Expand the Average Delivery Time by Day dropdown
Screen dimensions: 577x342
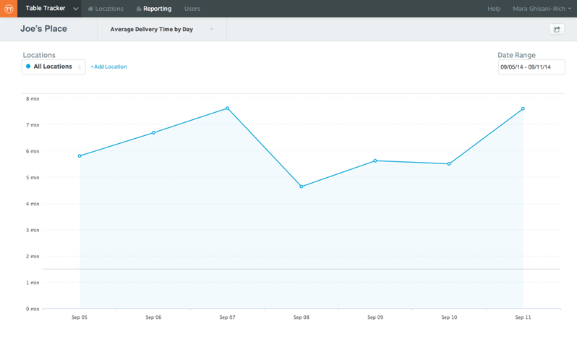tap(162, 29)
